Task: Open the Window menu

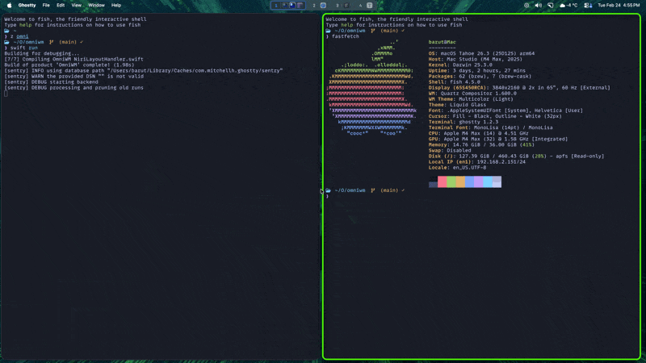Action: (96, 6)
